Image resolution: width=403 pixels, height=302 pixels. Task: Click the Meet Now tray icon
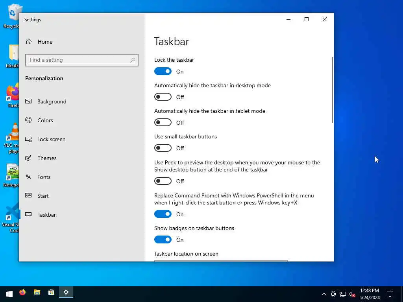333,294
